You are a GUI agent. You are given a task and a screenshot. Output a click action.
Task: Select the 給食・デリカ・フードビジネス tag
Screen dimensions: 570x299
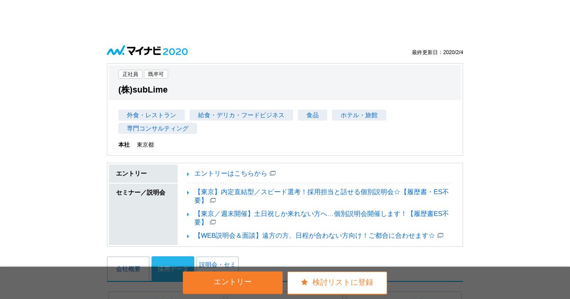(x=241, y=115)
